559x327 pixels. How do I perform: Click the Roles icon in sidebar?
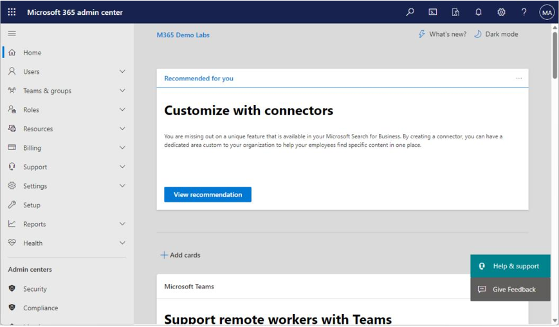click(x=12, y=109)
